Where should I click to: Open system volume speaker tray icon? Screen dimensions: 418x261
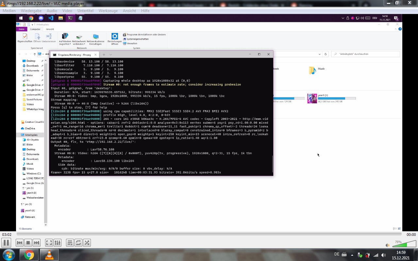coord(384,255)
